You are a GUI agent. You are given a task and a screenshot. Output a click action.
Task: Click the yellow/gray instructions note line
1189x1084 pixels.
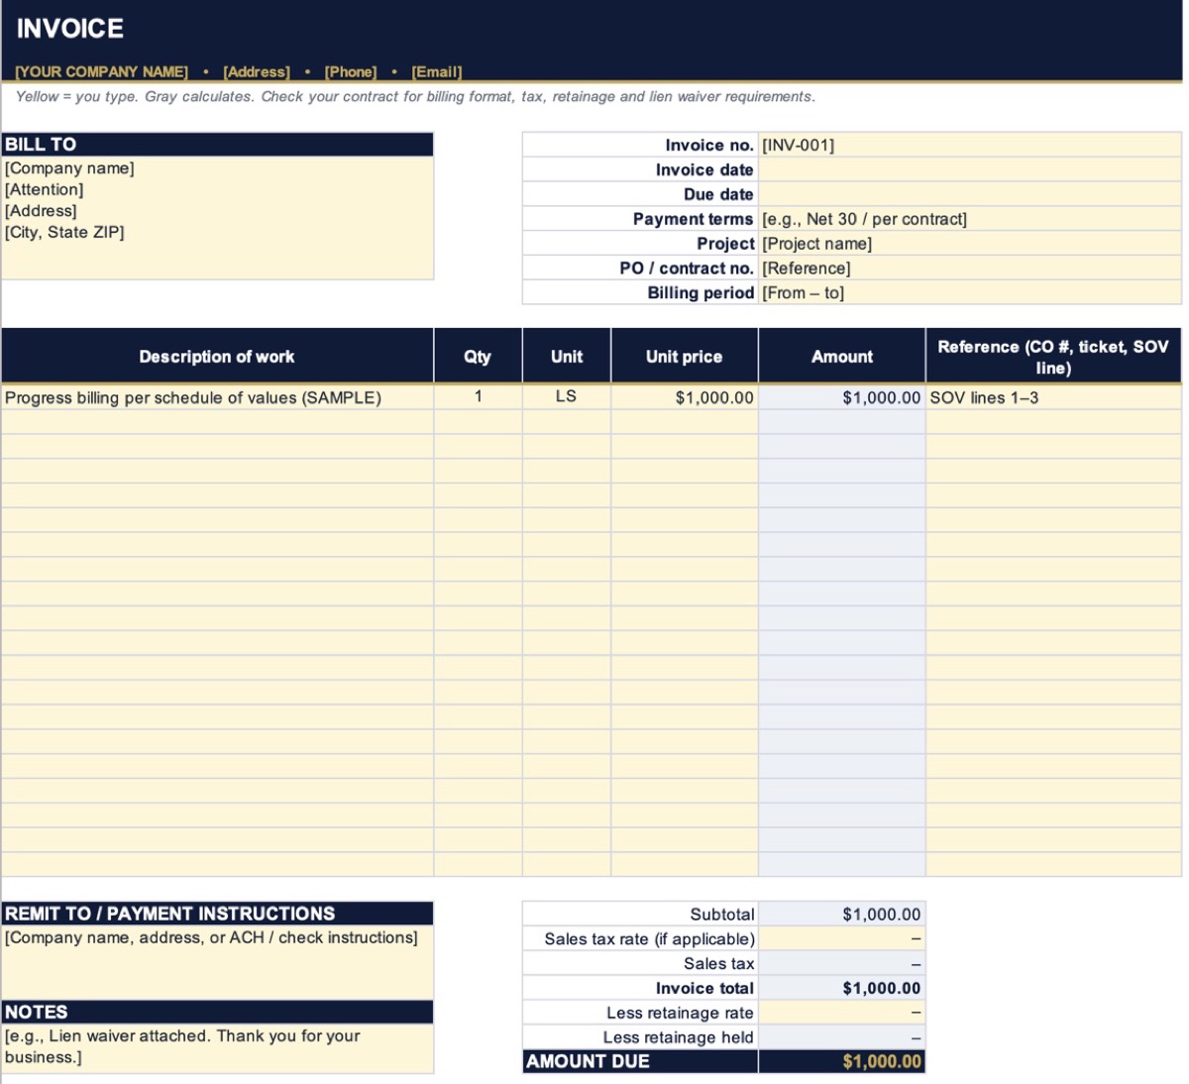416,96
